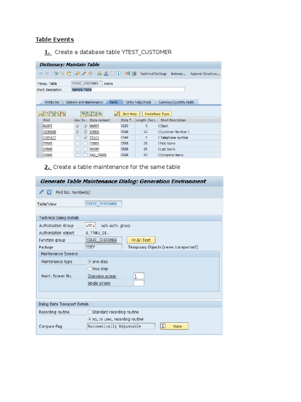This screenshot has width=301, height=402.
Task: Click the Indexes... button
Action: [178, 73]
